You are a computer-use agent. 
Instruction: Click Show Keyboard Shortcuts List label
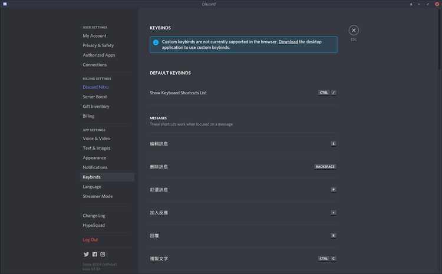[x=178, y=93]
